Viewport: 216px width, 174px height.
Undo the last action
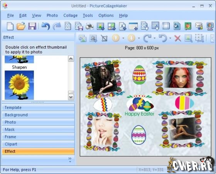pos(46,26)
